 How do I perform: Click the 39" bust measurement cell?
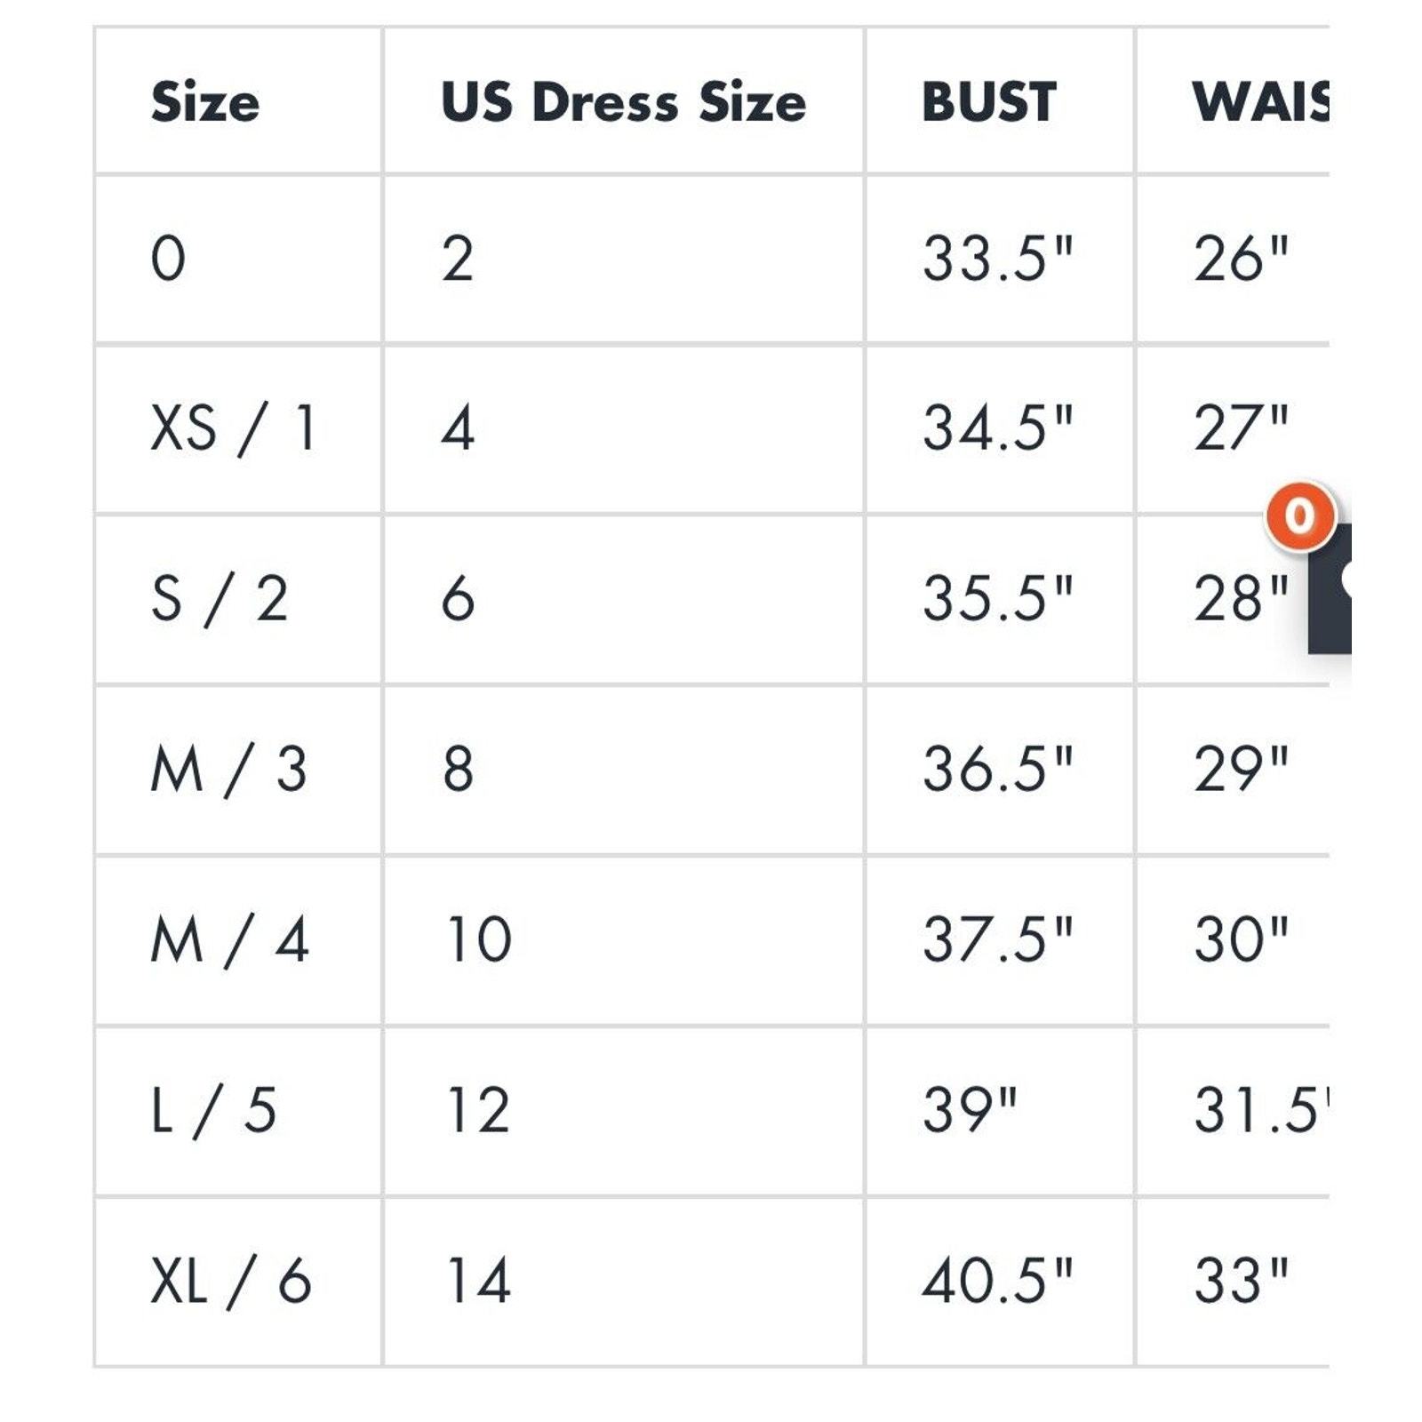tap(1000, 1111)
